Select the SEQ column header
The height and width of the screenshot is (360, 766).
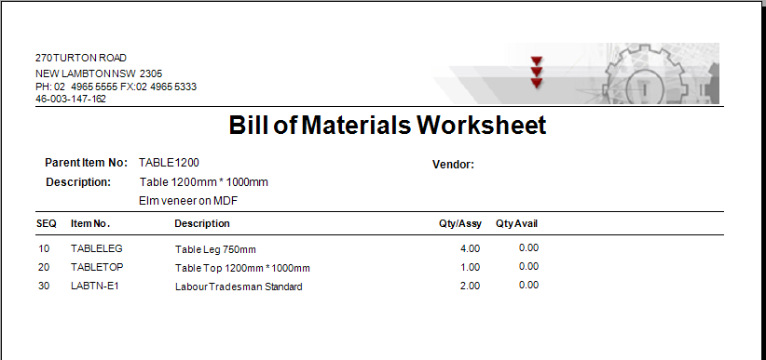pos(47,224)
